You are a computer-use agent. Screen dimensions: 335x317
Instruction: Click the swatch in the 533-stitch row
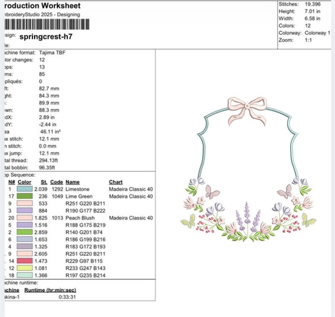tap(24, 203)
